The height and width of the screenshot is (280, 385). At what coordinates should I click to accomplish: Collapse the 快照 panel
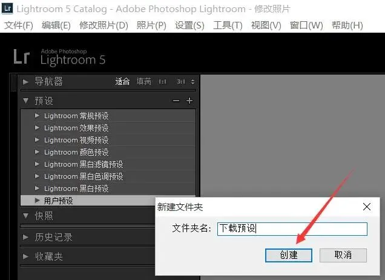tap(25, 216)
